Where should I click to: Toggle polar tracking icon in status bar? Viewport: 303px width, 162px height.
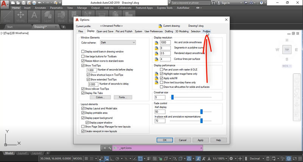click(117, 159)
